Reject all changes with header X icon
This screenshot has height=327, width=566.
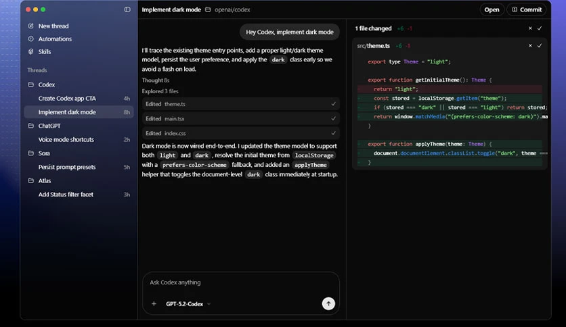tap(530, 28)
